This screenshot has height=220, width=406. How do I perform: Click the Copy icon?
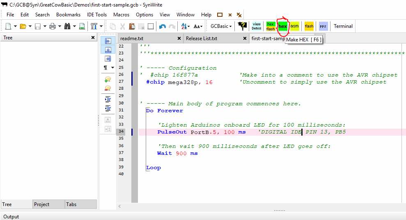(x=113, y=26)
